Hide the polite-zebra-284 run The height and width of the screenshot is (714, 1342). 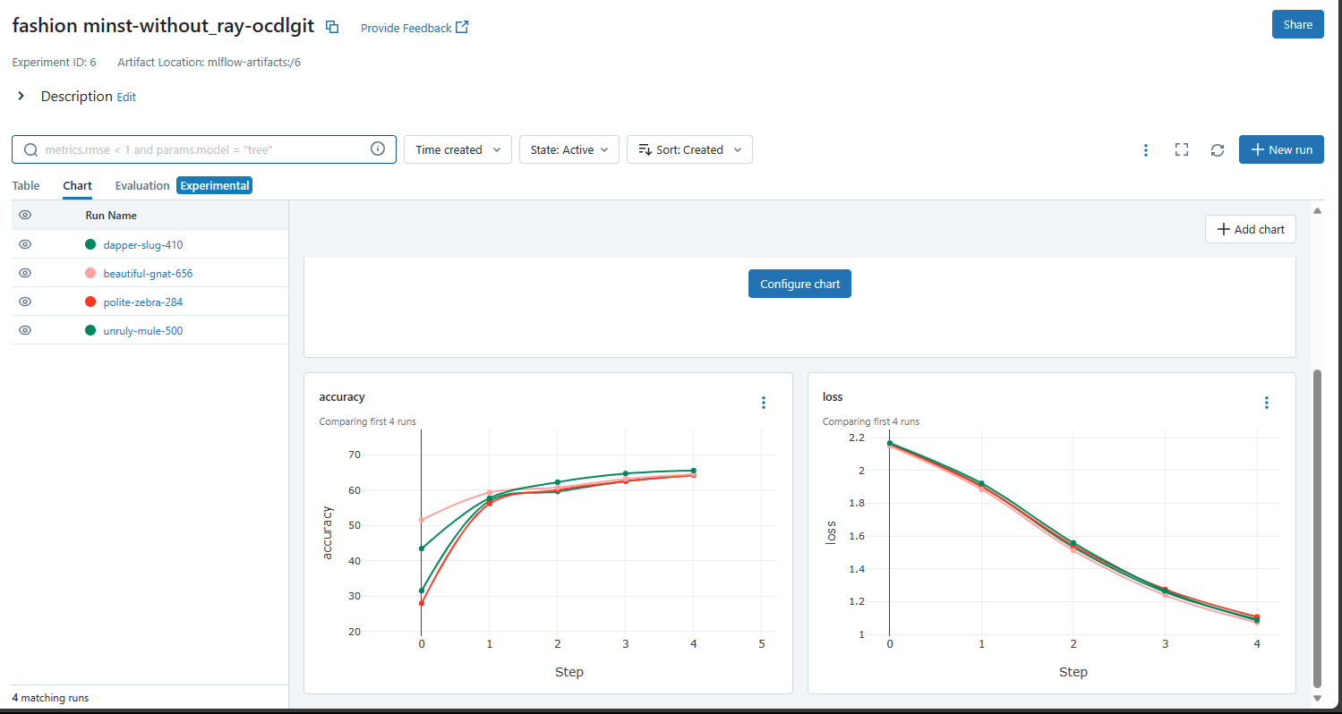pos(25,302)
